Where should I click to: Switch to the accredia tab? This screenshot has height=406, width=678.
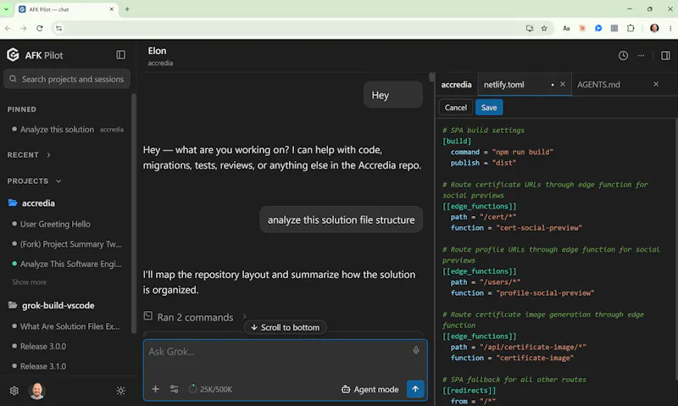456,84
